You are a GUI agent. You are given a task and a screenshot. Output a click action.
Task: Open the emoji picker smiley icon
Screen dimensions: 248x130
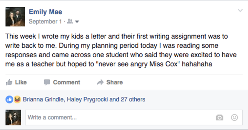[x=235, y=117]
